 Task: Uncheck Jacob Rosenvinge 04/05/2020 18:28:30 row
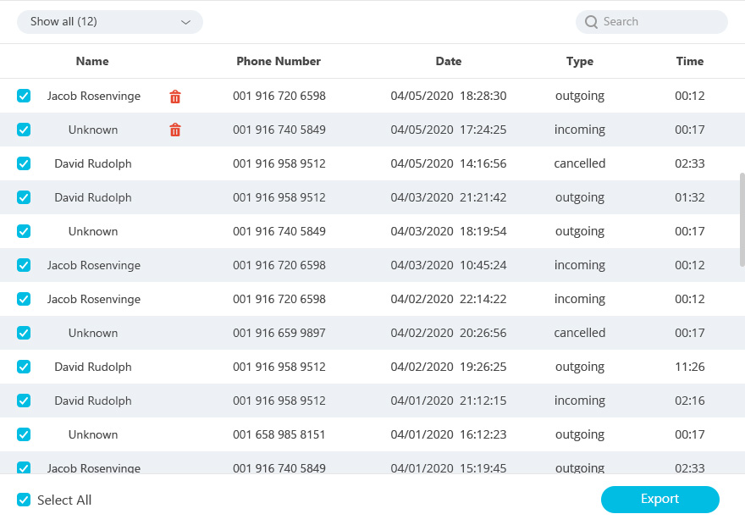click(x=24, y=96)
